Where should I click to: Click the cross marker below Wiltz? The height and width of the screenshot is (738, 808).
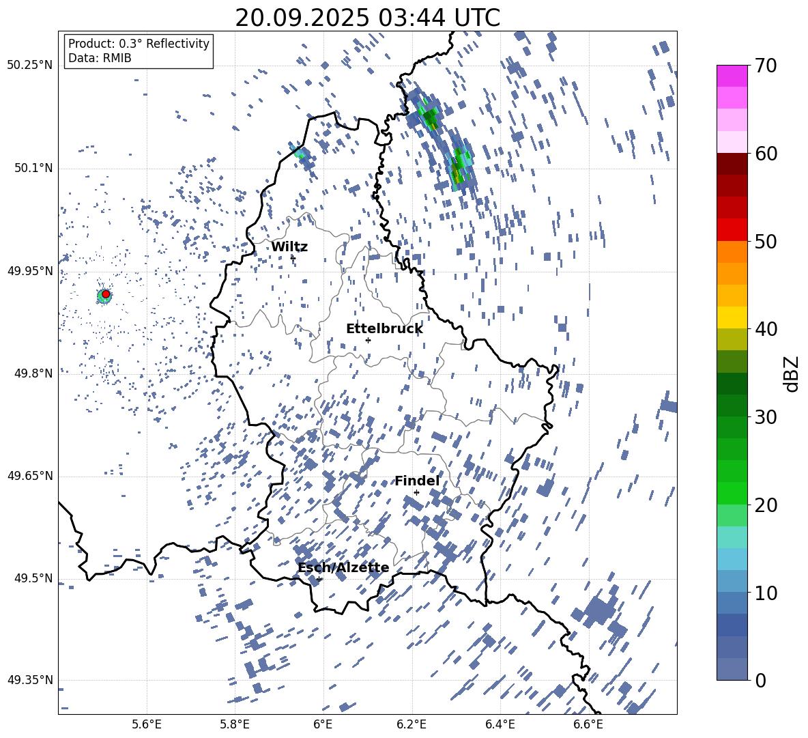click(x=293, y=257)
